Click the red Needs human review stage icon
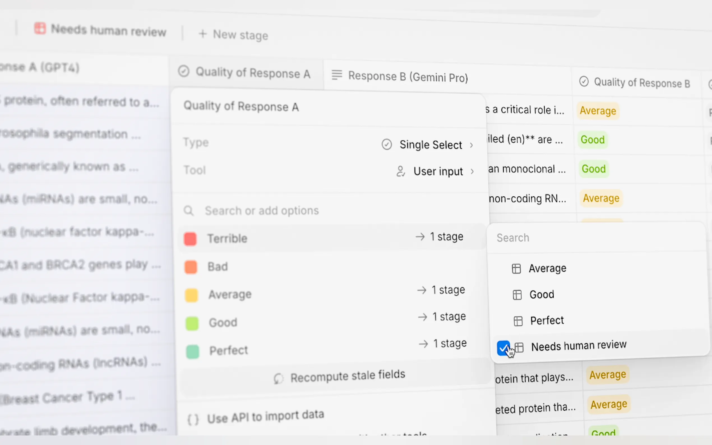The image size is (712, 445). pyautogui.click(x=40, y=28)
